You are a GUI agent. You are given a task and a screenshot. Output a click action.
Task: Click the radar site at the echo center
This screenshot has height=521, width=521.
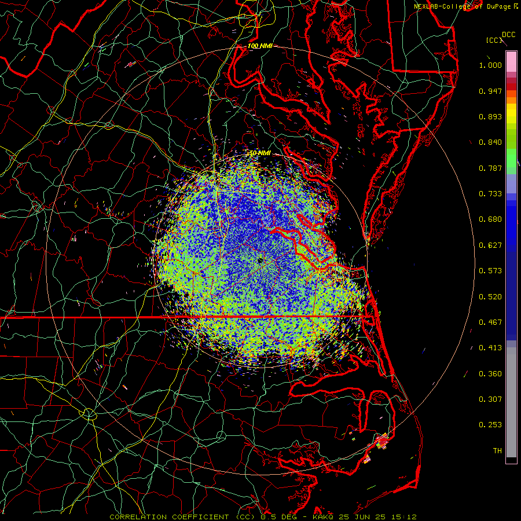click(x=260, y=260)
